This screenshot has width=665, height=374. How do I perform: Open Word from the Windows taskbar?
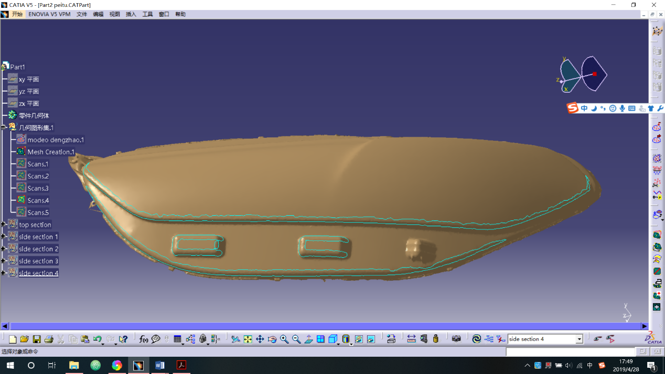(160, 365)
